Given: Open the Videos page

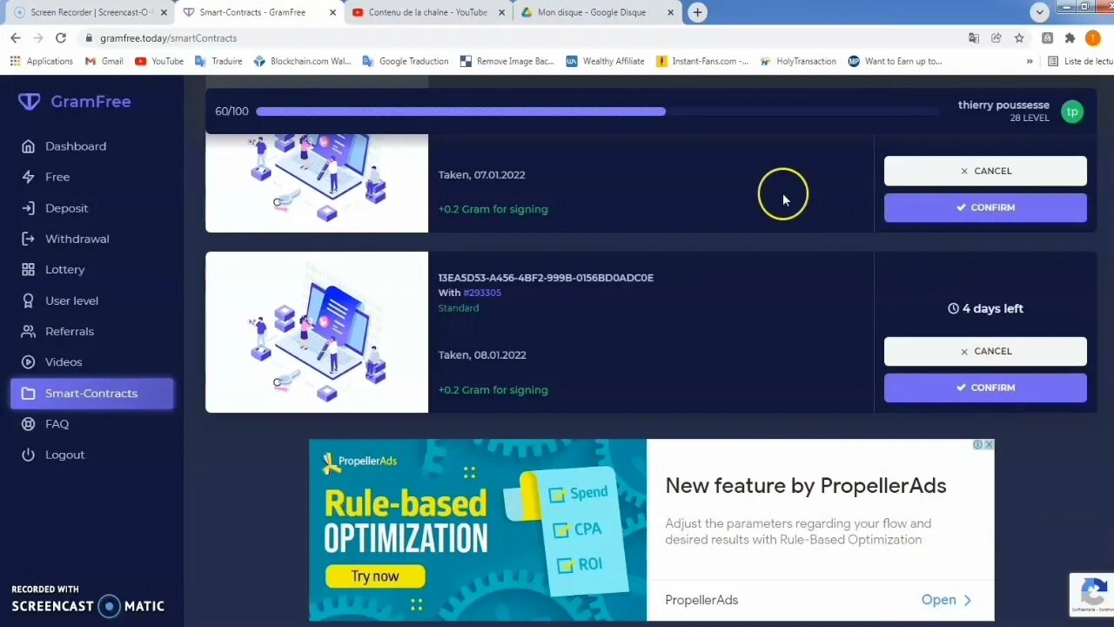Looking at the screenshot, I should (x=64, y=362).
